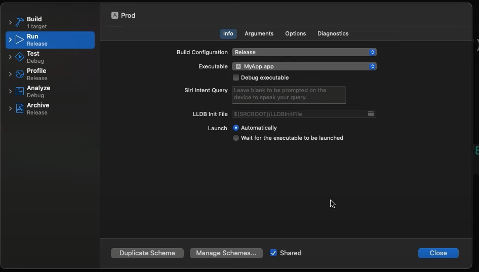Click the Siri Intent Query text field

pyautogui.click(x=289, y=95)
